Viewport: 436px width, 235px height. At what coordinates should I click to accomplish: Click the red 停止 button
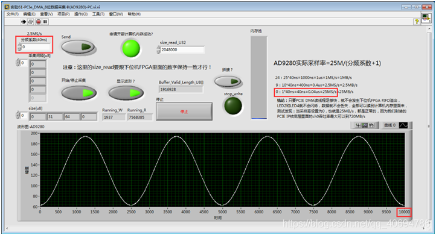(184, 111)
